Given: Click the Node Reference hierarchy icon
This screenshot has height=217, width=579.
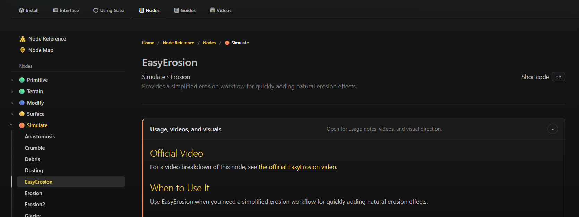Looking at the screenshot, I should coord(23,39).
